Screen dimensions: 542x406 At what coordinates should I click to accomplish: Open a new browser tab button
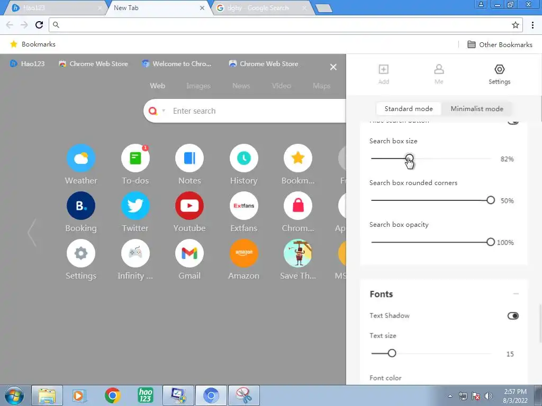click(324, 8)
